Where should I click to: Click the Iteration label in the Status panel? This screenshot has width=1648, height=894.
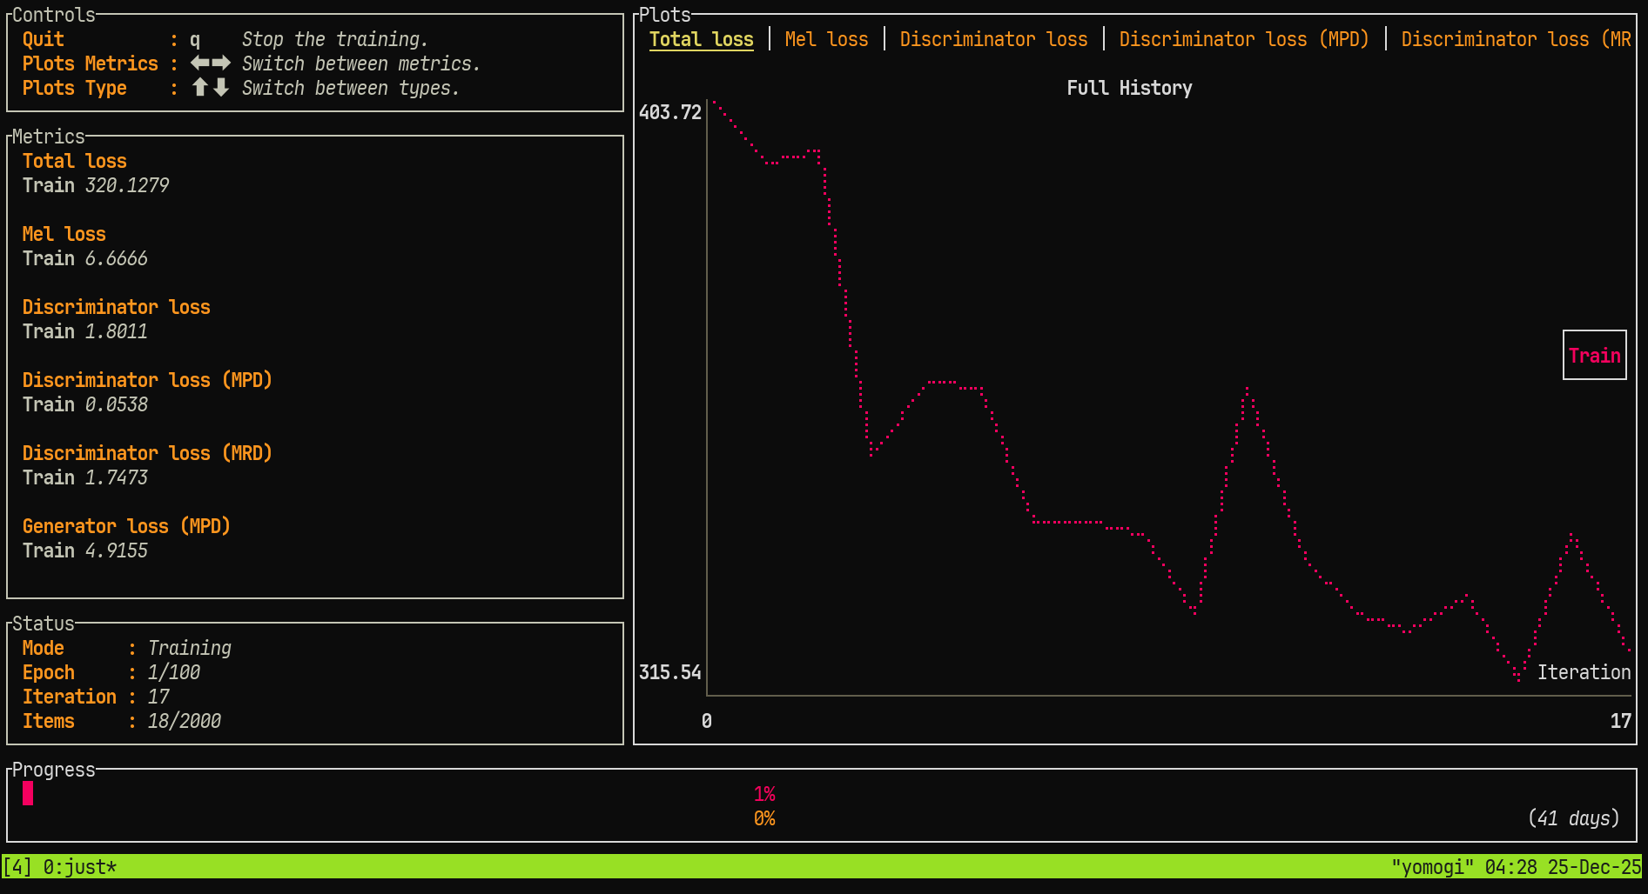[70, 697]
